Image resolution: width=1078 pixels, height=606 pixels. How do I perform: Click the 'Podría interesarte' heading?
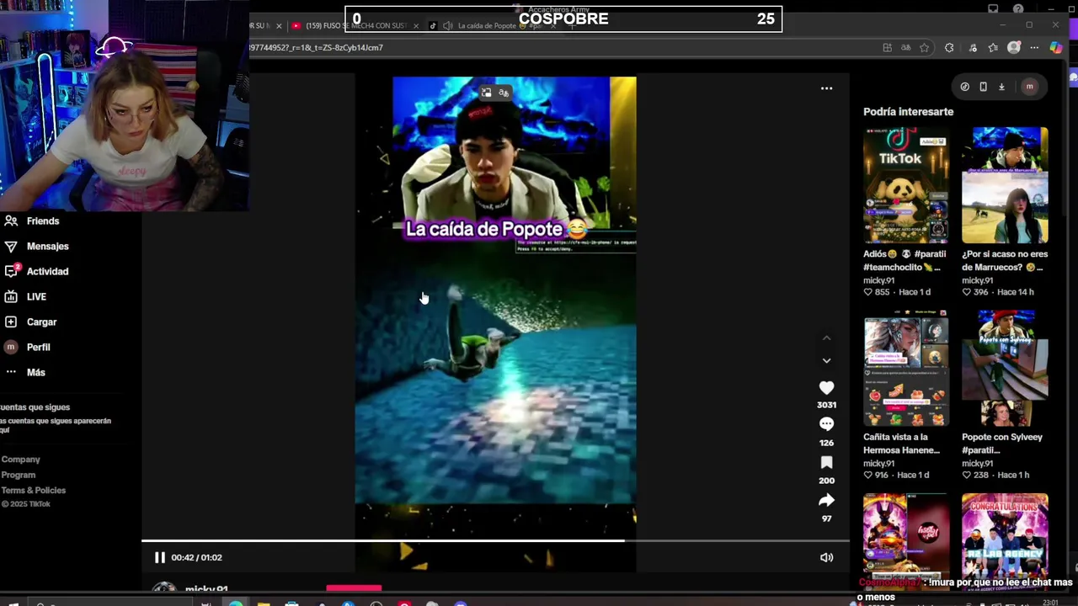tap(908, 111)
